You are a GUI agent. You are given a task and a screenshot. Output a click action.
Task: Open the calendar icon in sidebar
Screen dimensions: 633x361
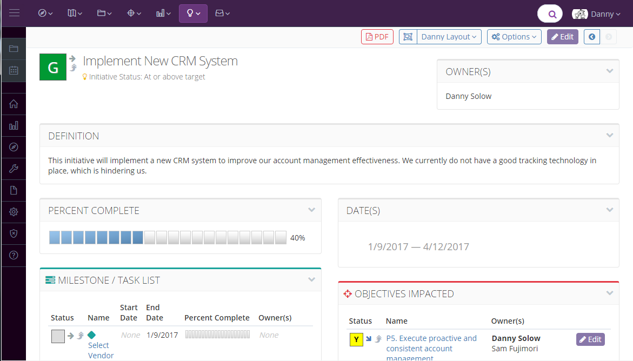click(14, 70)
